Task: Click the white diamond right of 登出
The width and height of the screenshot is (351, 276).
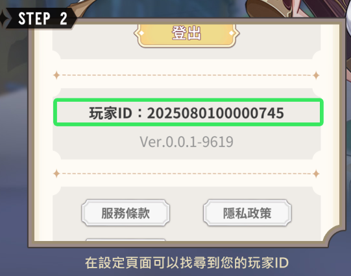Action: (x=232, y=33)
